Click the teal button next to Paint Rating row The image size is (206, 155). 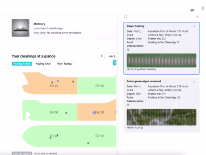coord(115,63)
